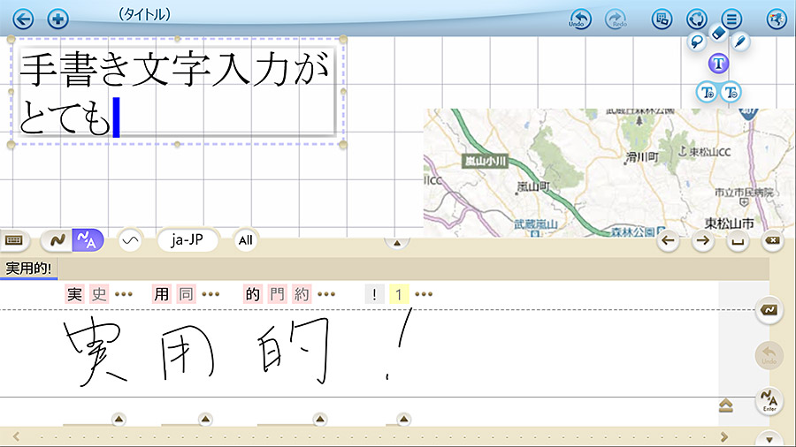The height and width of the screenshot is (447, 796).
Task: Switch to keyboard input mode
Action: 14,239
